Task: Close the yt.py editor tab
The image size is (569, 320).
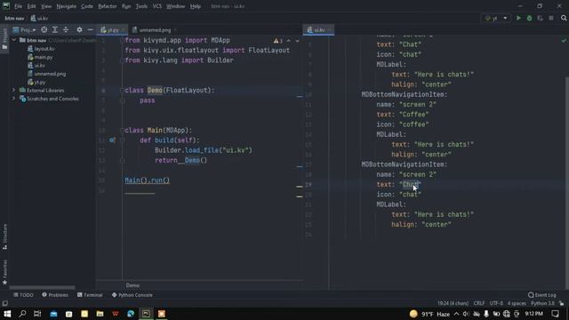Action: click(x=124, y=30)
